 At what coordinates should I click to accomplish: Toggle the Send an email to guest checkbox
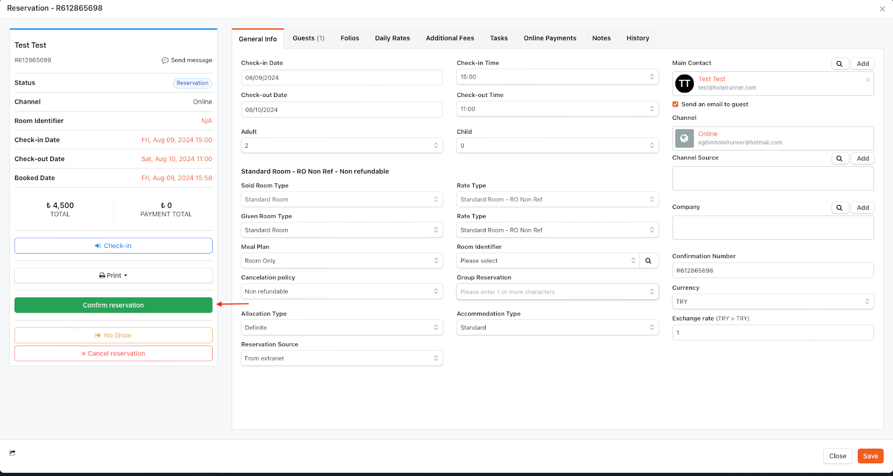point(675,104)
